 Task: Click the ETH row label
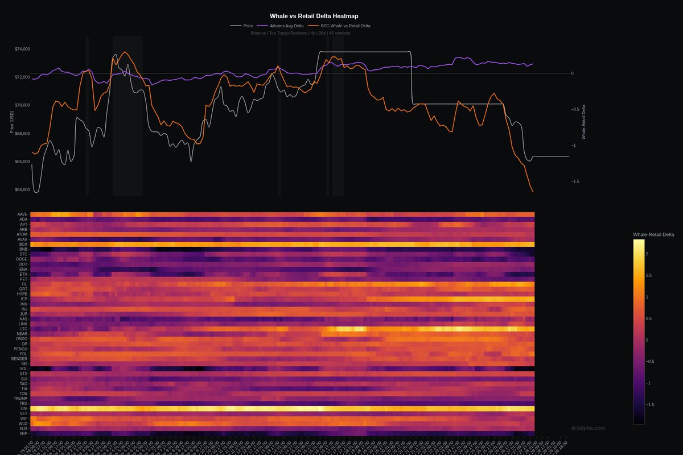pyautogui.click(x=23, y=274)
